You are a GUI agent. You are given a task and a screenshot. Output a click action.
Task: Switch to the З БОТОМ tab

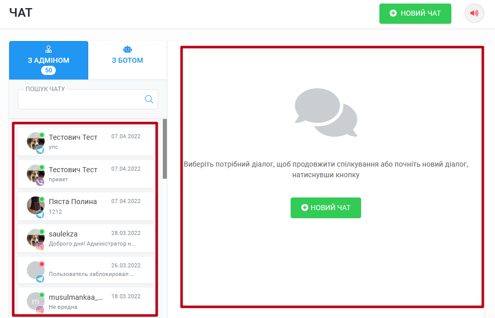(127, 60)
